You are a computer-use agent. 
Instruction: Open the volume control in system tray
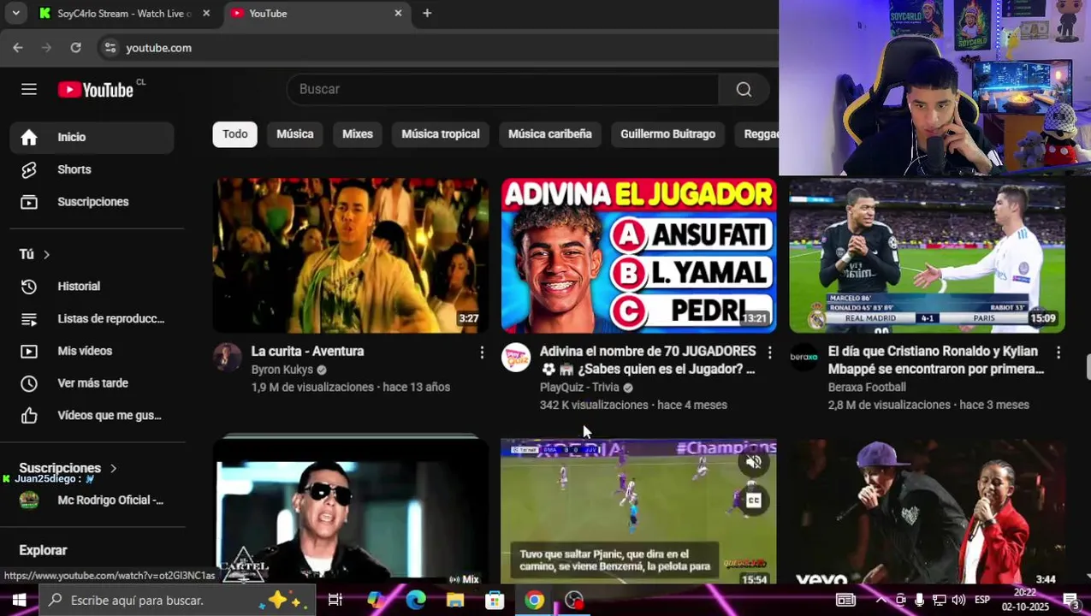point(958,601)
